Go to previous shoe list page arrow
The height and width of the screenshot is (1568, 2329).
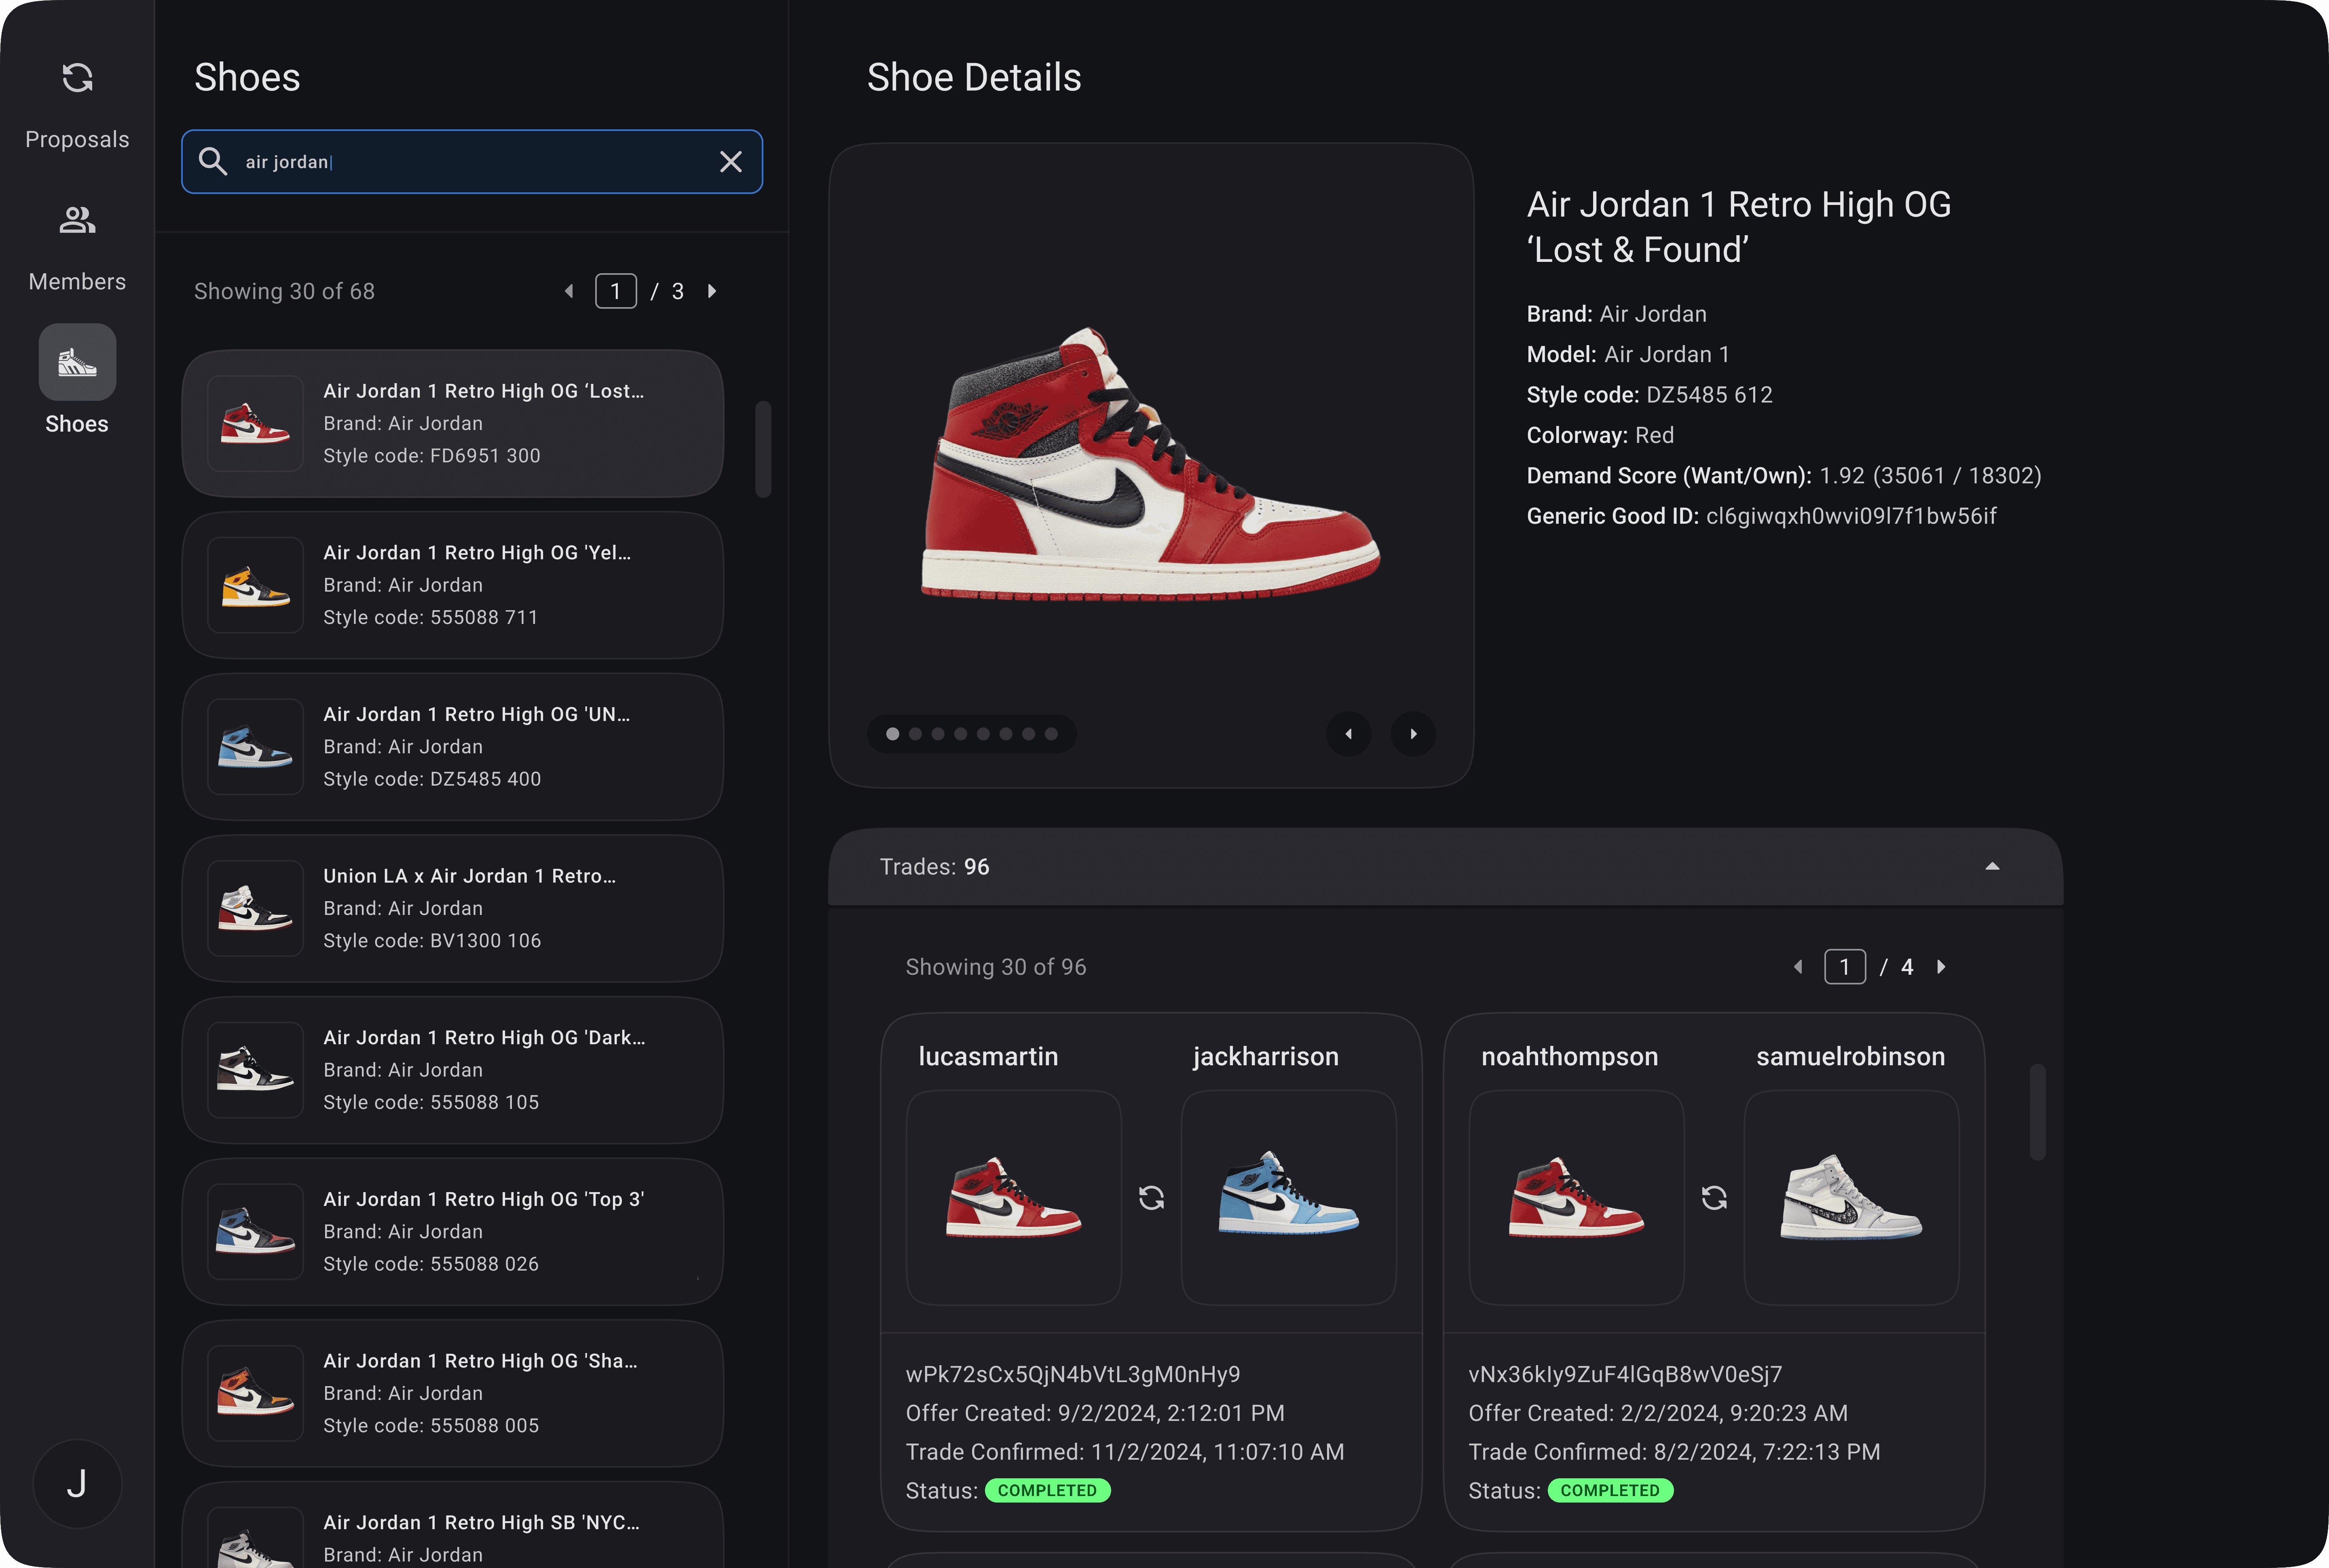click(x=569, y=291)
